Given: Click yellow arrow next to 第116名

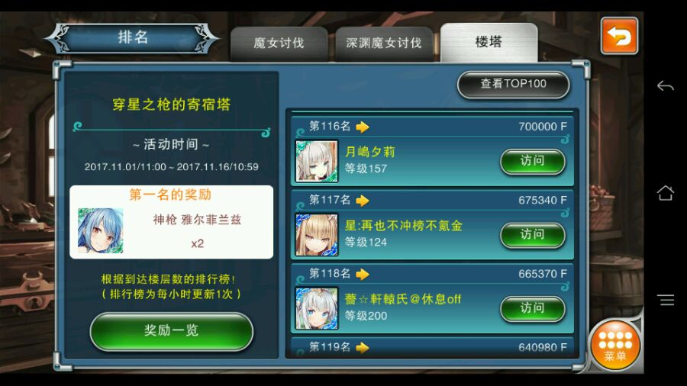Looking at the screenshot, I should (x=363, y=127).
